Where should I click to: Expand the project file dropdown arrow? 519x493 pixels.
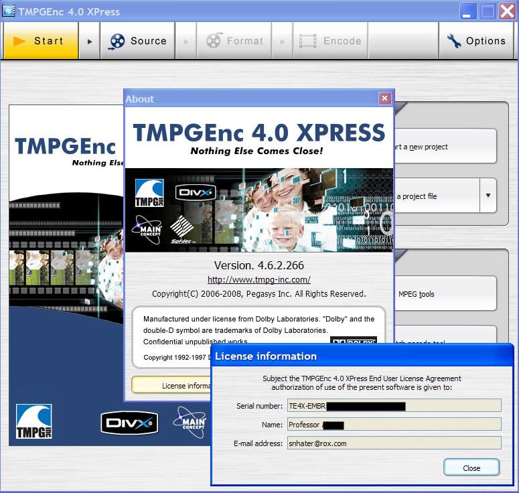[x=488, y=196]
